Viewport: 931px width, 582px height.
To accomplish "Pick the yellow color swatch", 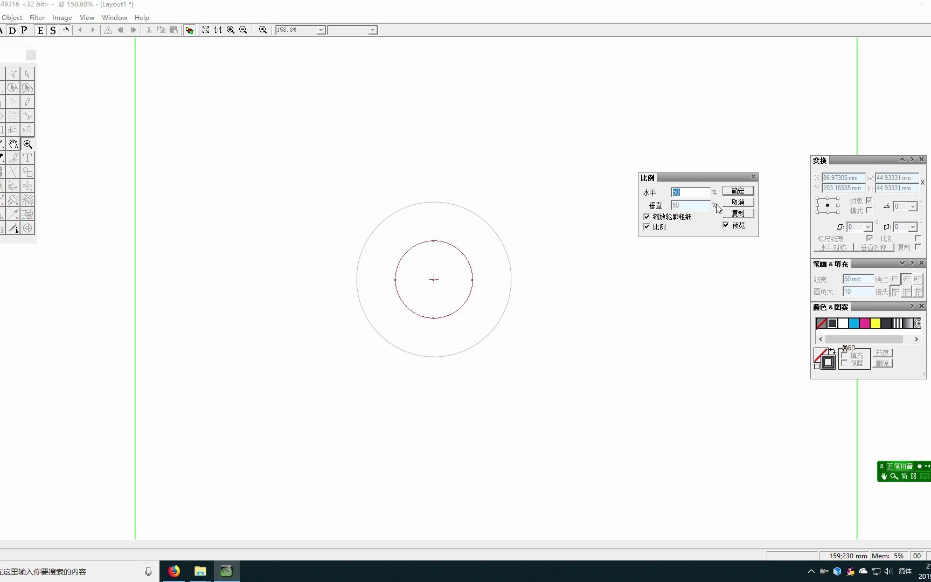I will point(876,323).
